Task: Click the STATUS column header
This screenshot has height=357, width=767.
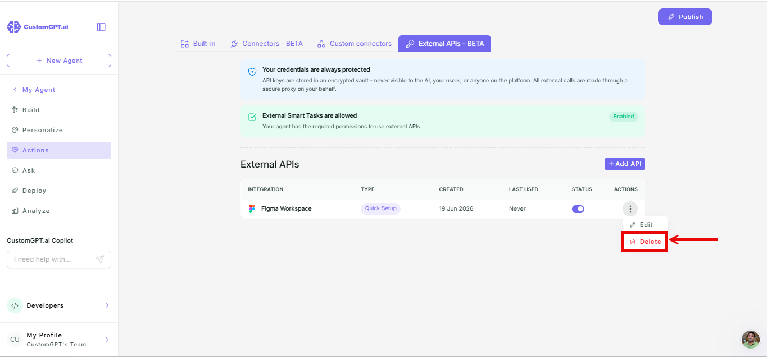Action: [x=582, y=189]
